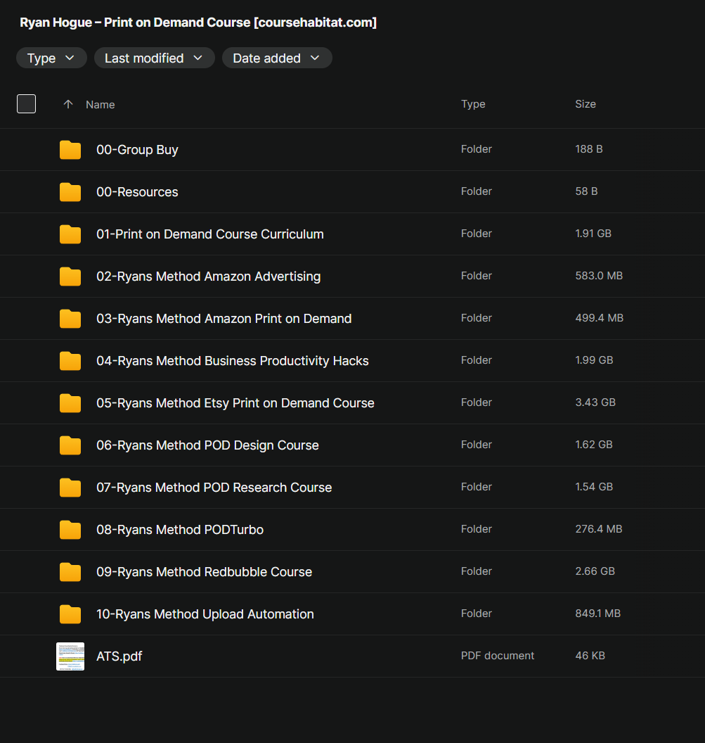Click folder icon for 10-Ryans Method Upload Automation

(x=70, y=614)
